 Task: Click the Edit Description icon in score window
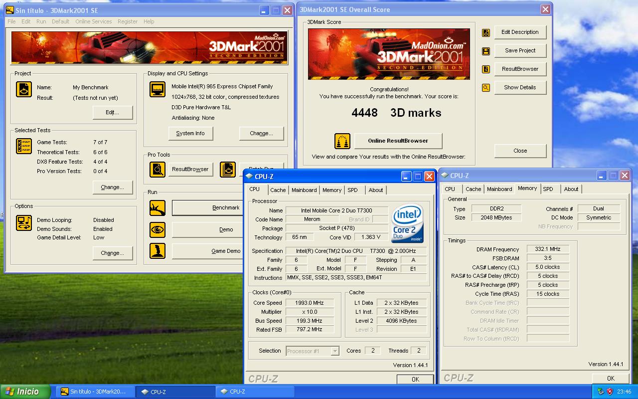click(486, 33)
